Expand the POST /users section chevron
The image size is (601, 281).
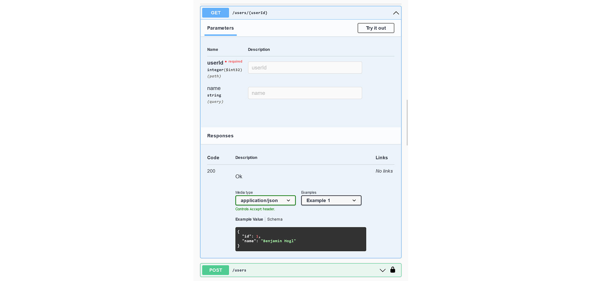click(382, 270)
